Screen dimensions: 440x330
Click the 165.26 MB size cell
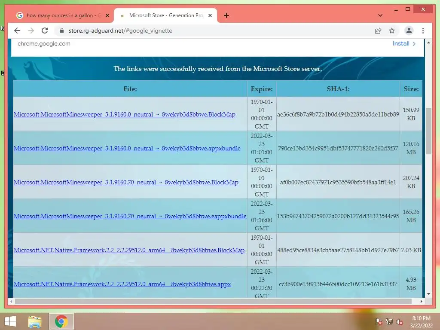411,216
